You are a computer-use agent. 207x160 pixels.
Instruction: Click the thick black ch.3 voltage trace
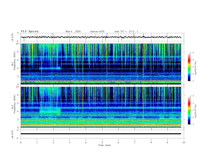pyautogui.click(x=101, y=134)
